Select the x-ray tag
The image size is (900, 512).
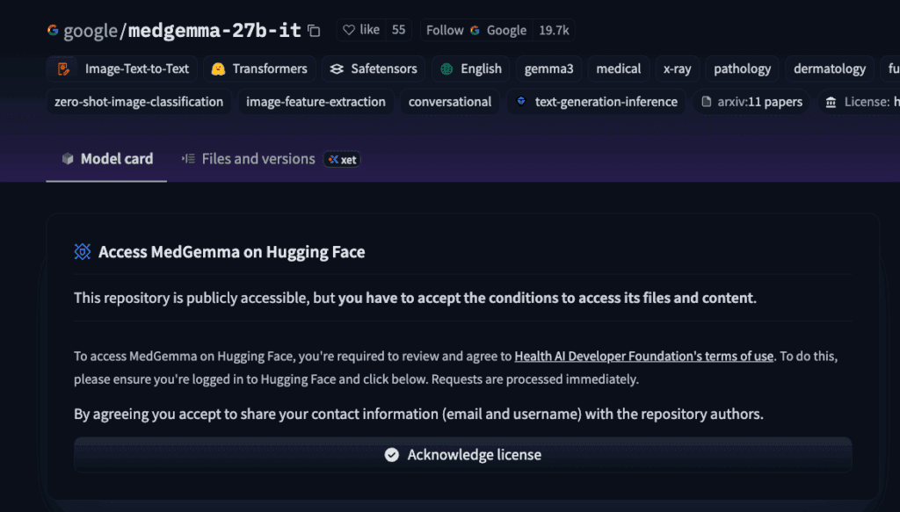(678, 69)
